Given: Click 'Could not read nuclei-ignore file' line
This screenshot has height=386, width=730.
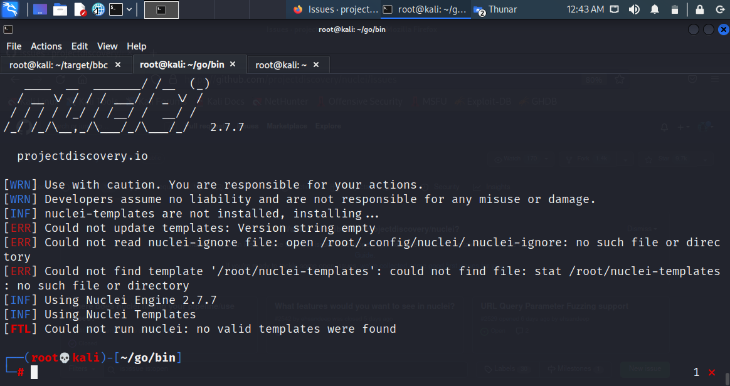Looking at the screenshot, I should coord(362,249).
